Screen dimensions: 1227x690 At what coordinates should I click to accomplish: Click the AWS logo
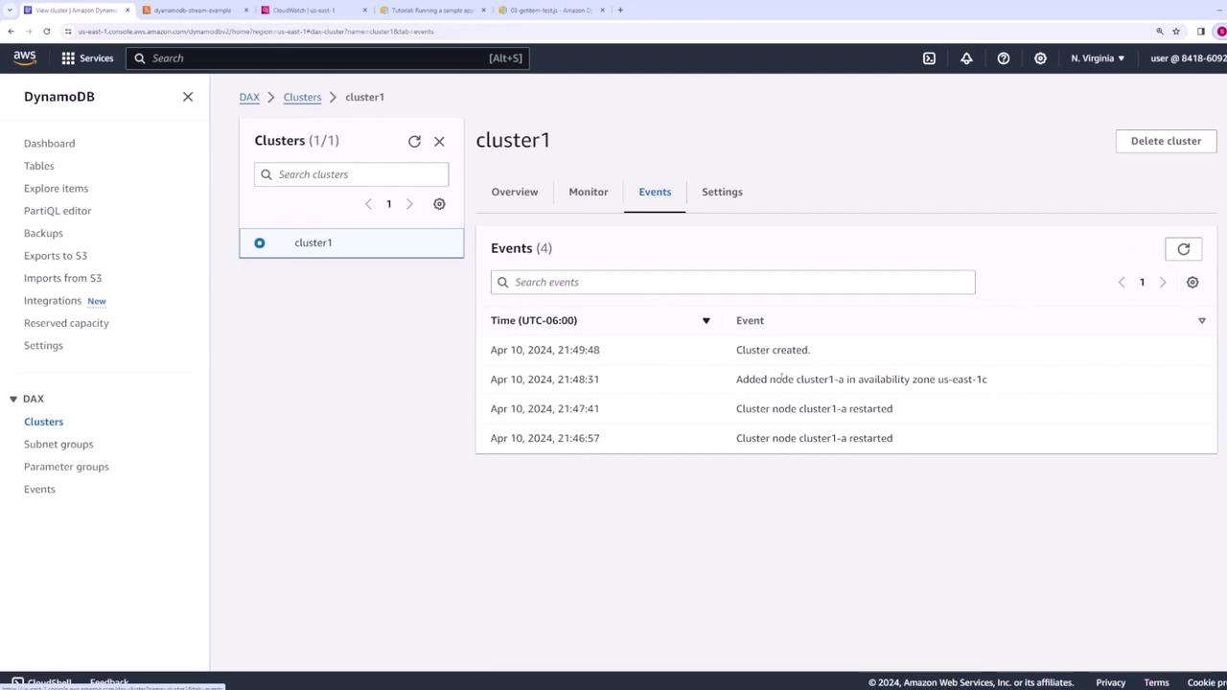[x=25, y=58]
